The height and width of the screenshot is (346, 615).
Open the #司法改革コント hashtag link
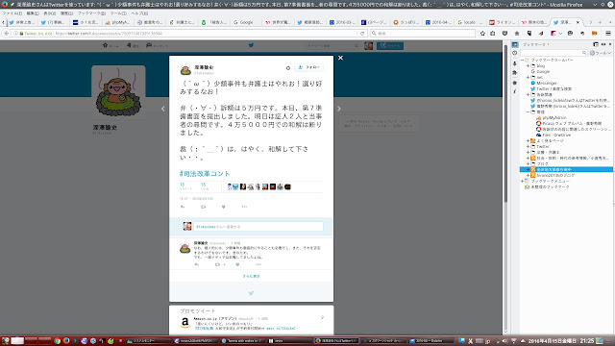pyautogui.click(x=205, y=173)
